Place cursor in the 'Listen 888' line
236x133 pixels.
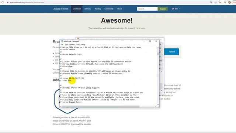66,81
